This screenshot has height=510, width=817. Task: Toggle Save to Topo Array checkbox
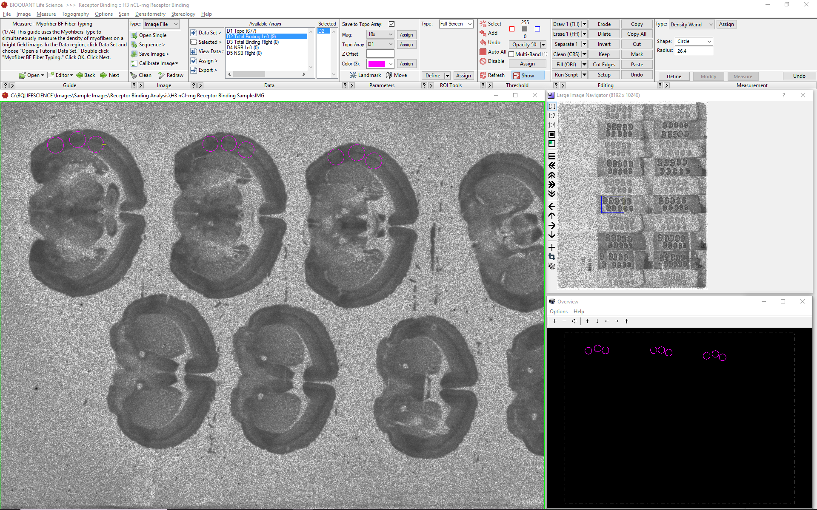pyautogui.click(x=391, y=24)
